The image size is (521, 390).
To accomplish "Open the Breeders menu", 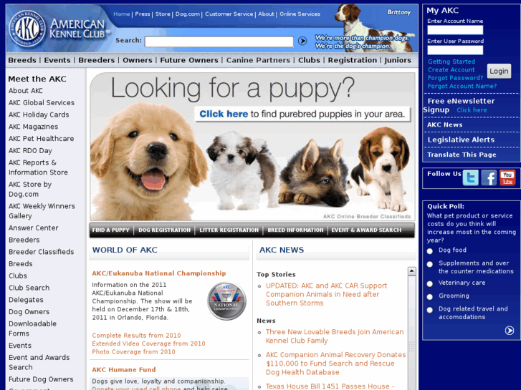I will tap(96, 60).
